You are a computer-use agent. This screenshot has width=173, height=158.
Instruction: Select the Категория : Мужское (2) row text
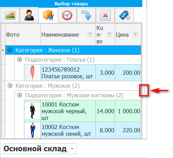click(x=48, y=86)
